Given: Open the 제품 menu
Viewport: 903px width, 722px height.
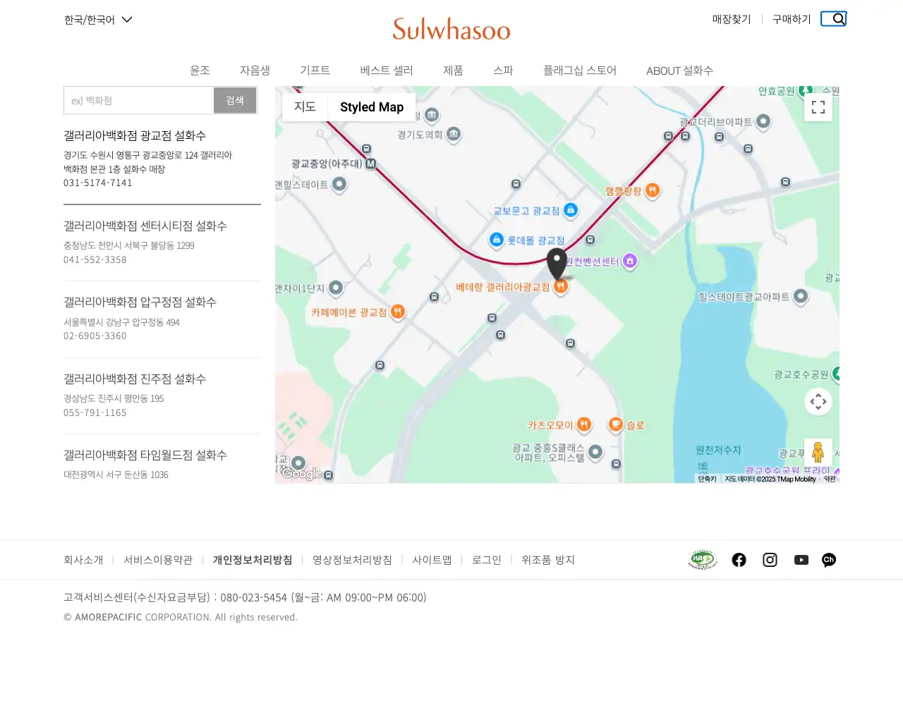Looking at the screenshot, I should (453, 71).
